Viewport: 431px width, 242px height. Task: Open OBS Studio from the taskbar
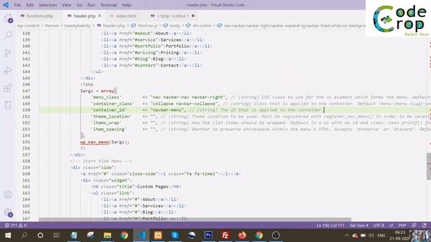click(275, 235)
